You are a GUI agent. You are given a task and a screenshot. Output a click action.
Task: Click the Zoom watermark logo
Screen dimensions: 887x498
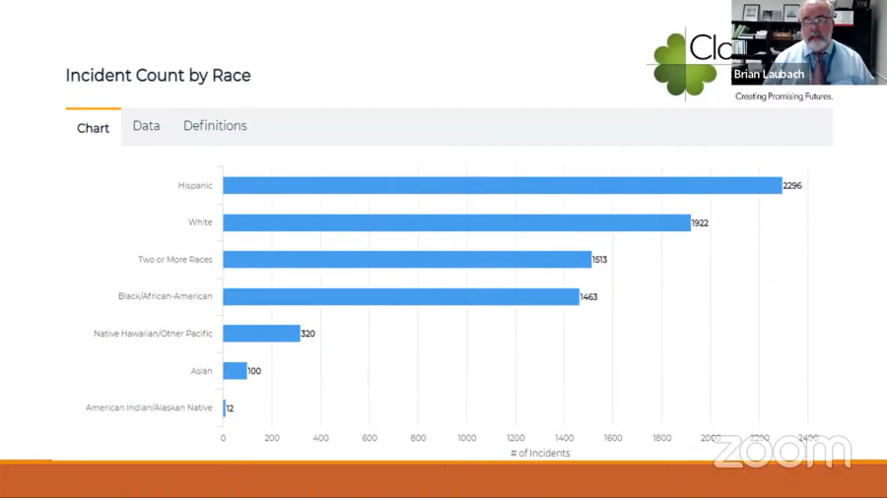pos(782,451)
